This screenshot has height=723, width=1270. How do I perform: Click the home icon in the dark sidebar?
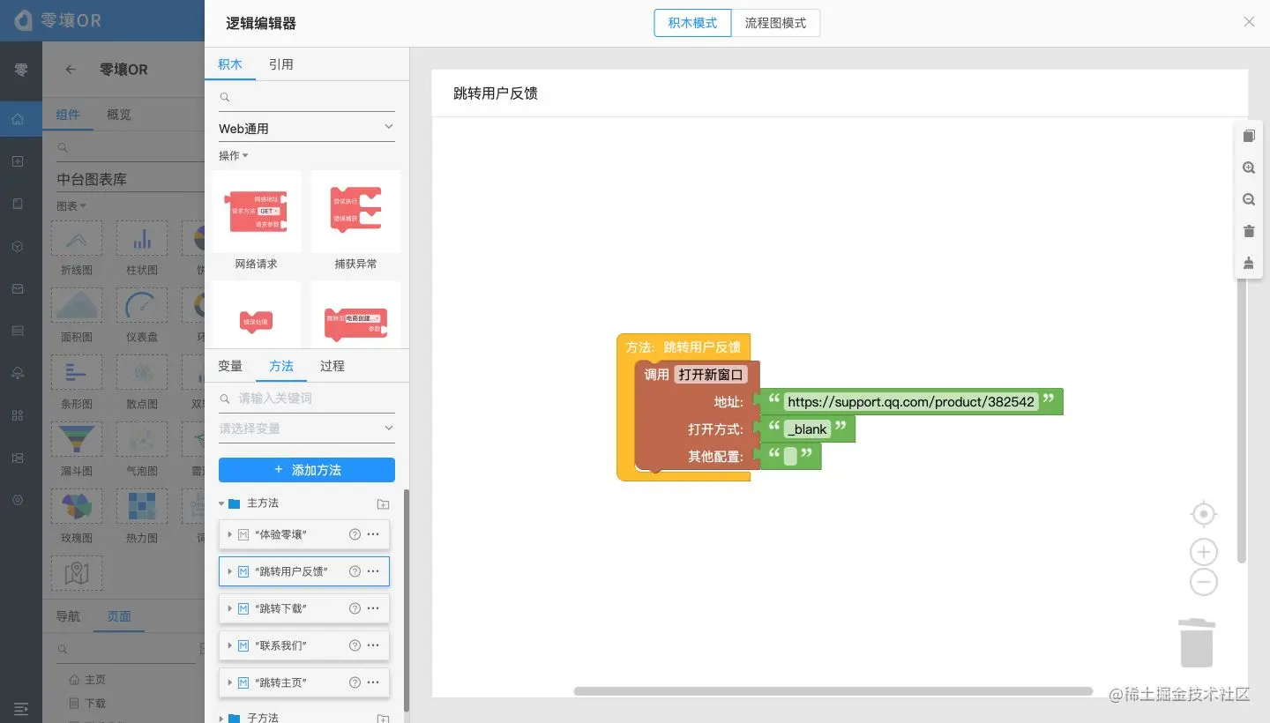click(18, 119)
